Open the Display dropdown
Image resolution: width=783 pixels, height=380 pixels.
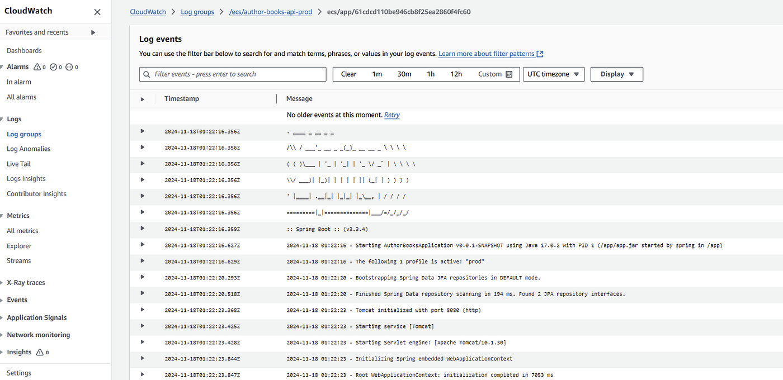(x=617, y=74)
